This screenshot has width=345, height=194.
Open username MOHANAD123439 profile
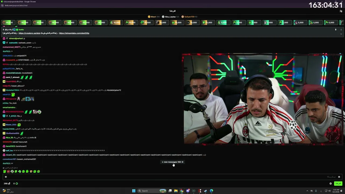(14, 112)
